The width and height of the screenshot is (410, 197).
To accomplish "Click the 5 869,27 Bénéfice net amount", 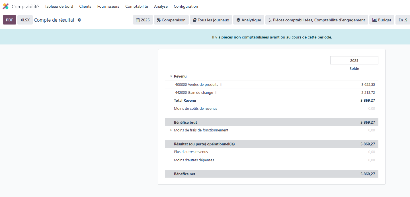I will pyautogui.click(x=368, y=174).
